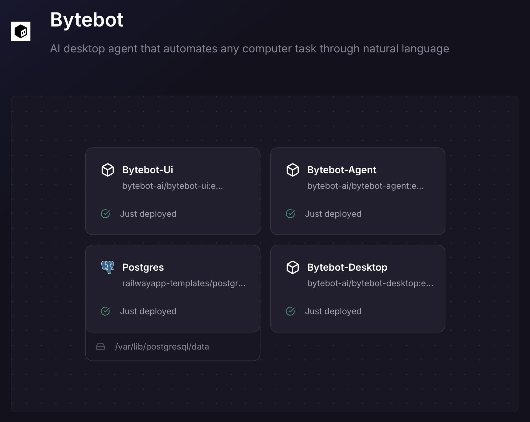Click the Bytebot-Desktop cube icon
Viewport: 530px width, 422px height.
point(292,267)
